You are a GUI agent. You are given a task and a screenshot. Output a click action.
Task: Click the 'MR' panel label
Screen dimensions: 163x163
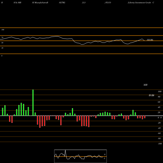point(145,85)
